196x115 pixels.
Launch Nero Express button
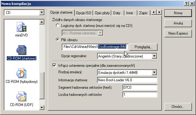point(178,33)
